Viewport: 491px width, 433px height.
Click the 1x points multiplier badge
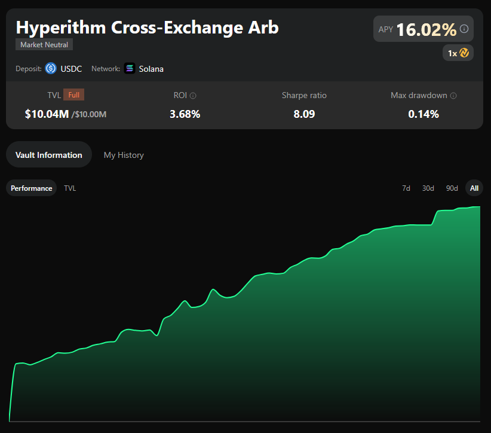pyautogui.click(x=458, y=53)
